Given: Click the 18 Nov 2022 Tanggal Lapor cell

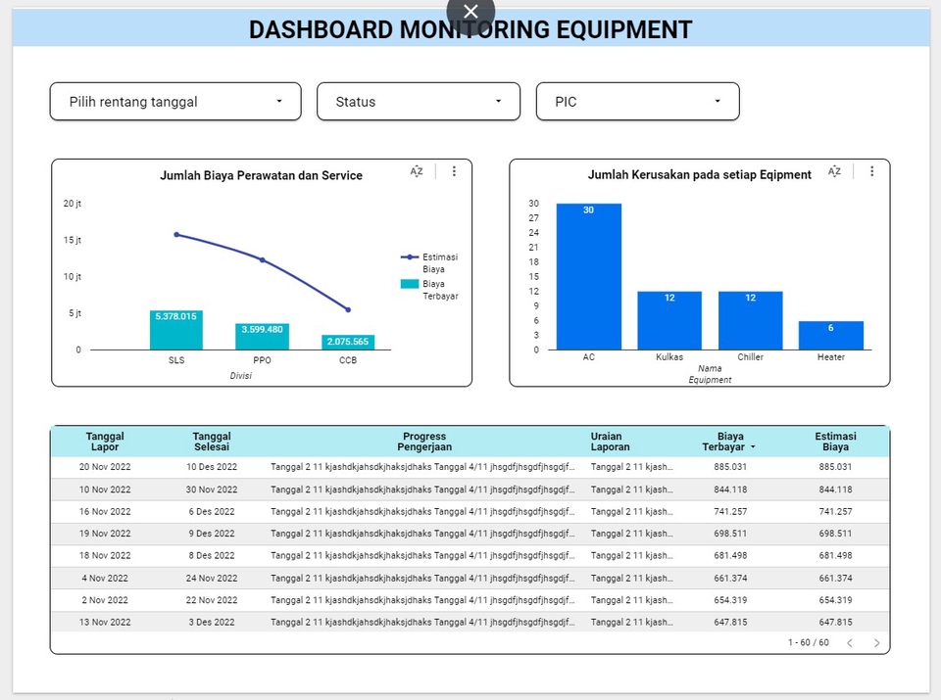Looking at the screenshot, I should coord(105,555).
